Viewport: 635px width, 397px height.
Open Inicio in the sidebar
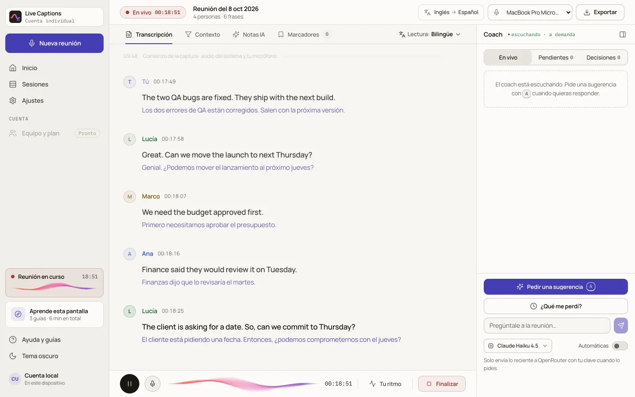click(54, 68)
